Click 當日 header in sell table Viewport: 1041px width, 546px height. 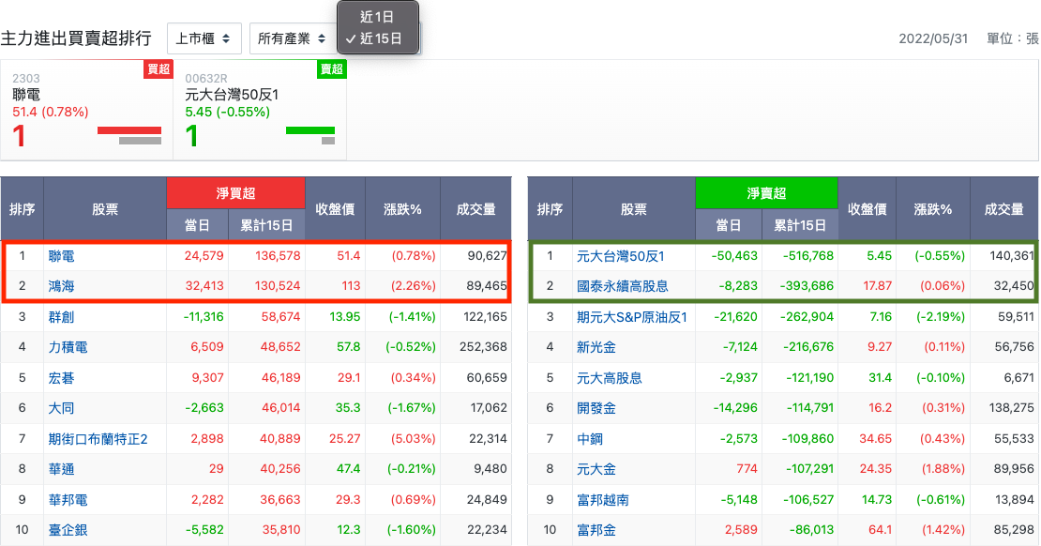(729, 225)
